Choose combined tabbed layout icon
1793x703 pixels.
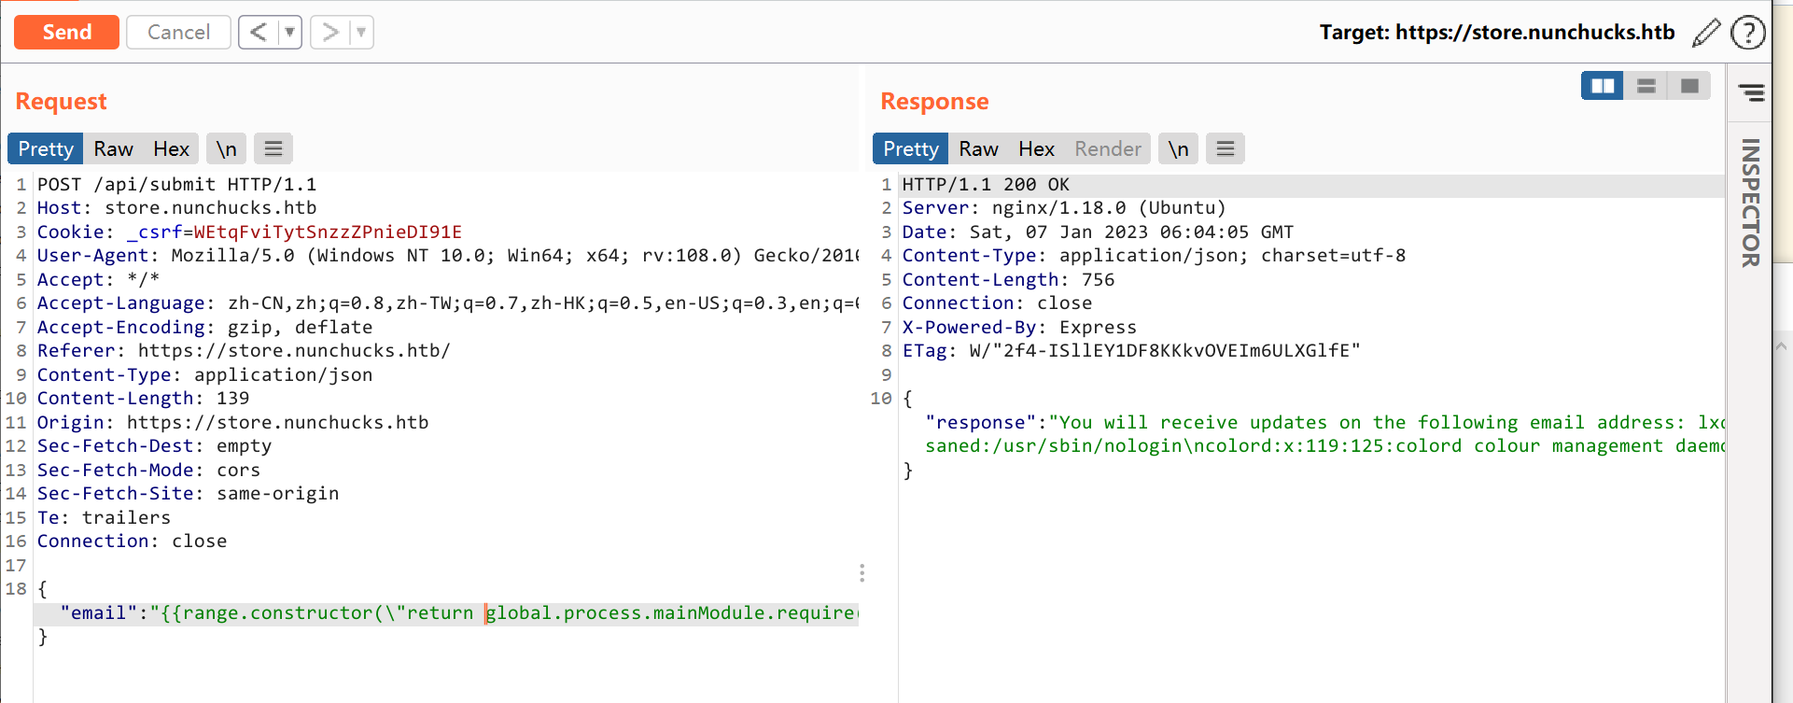[1689, 86]
